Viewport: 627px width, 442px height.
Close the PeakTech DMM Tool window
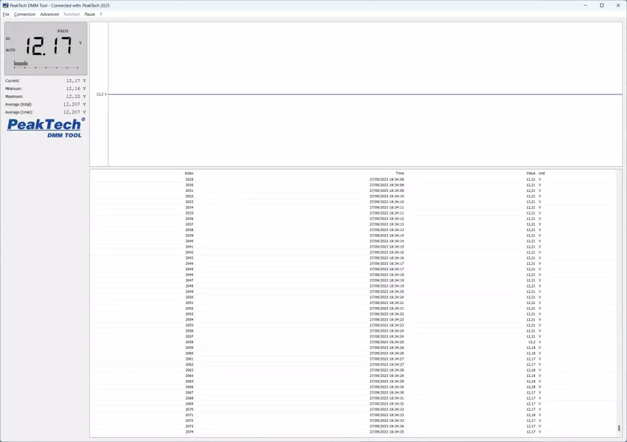(618, 5)
